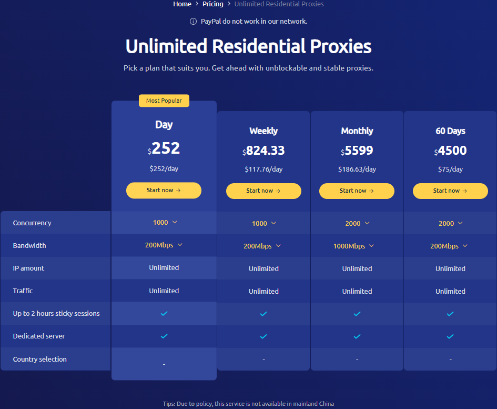
Task: Click dedicated server checkmark in 60 Days column
Action: tap(450, 336)
